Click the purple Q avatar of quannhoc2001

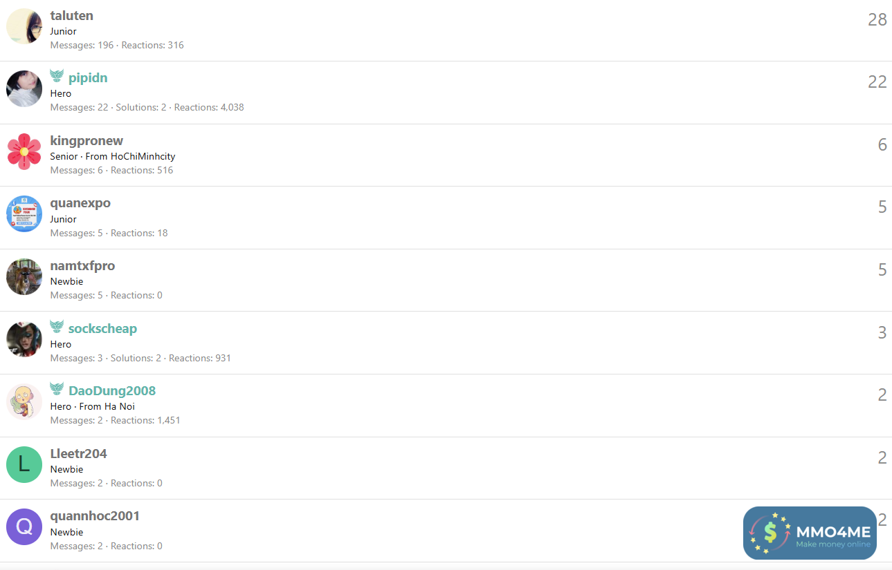(x=24, y=527)
